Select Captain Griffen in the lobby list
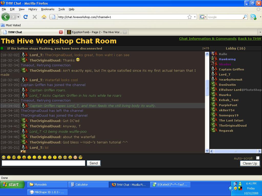The height and width of the screenshot is (196, 262). coord(231,69)
